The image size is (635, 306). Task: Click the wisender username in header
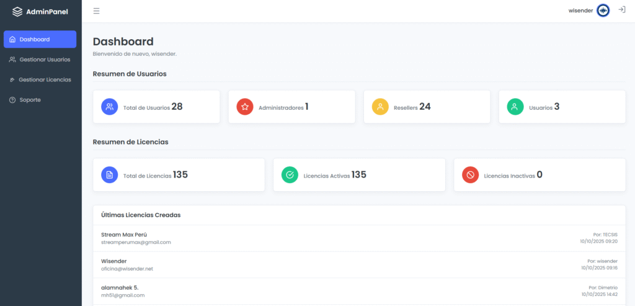point(580,11)
